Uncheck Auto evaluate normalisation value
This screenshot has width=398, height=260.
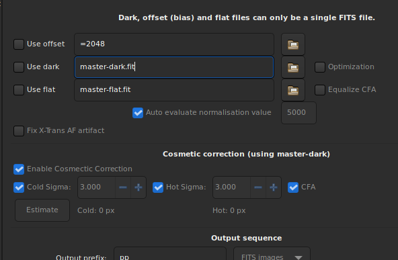138,113
